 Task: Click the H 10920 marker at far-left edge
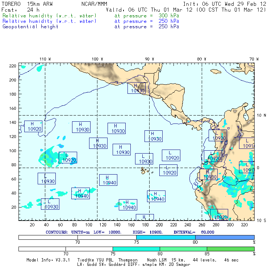pyautogui.click(x=34, y=126)
